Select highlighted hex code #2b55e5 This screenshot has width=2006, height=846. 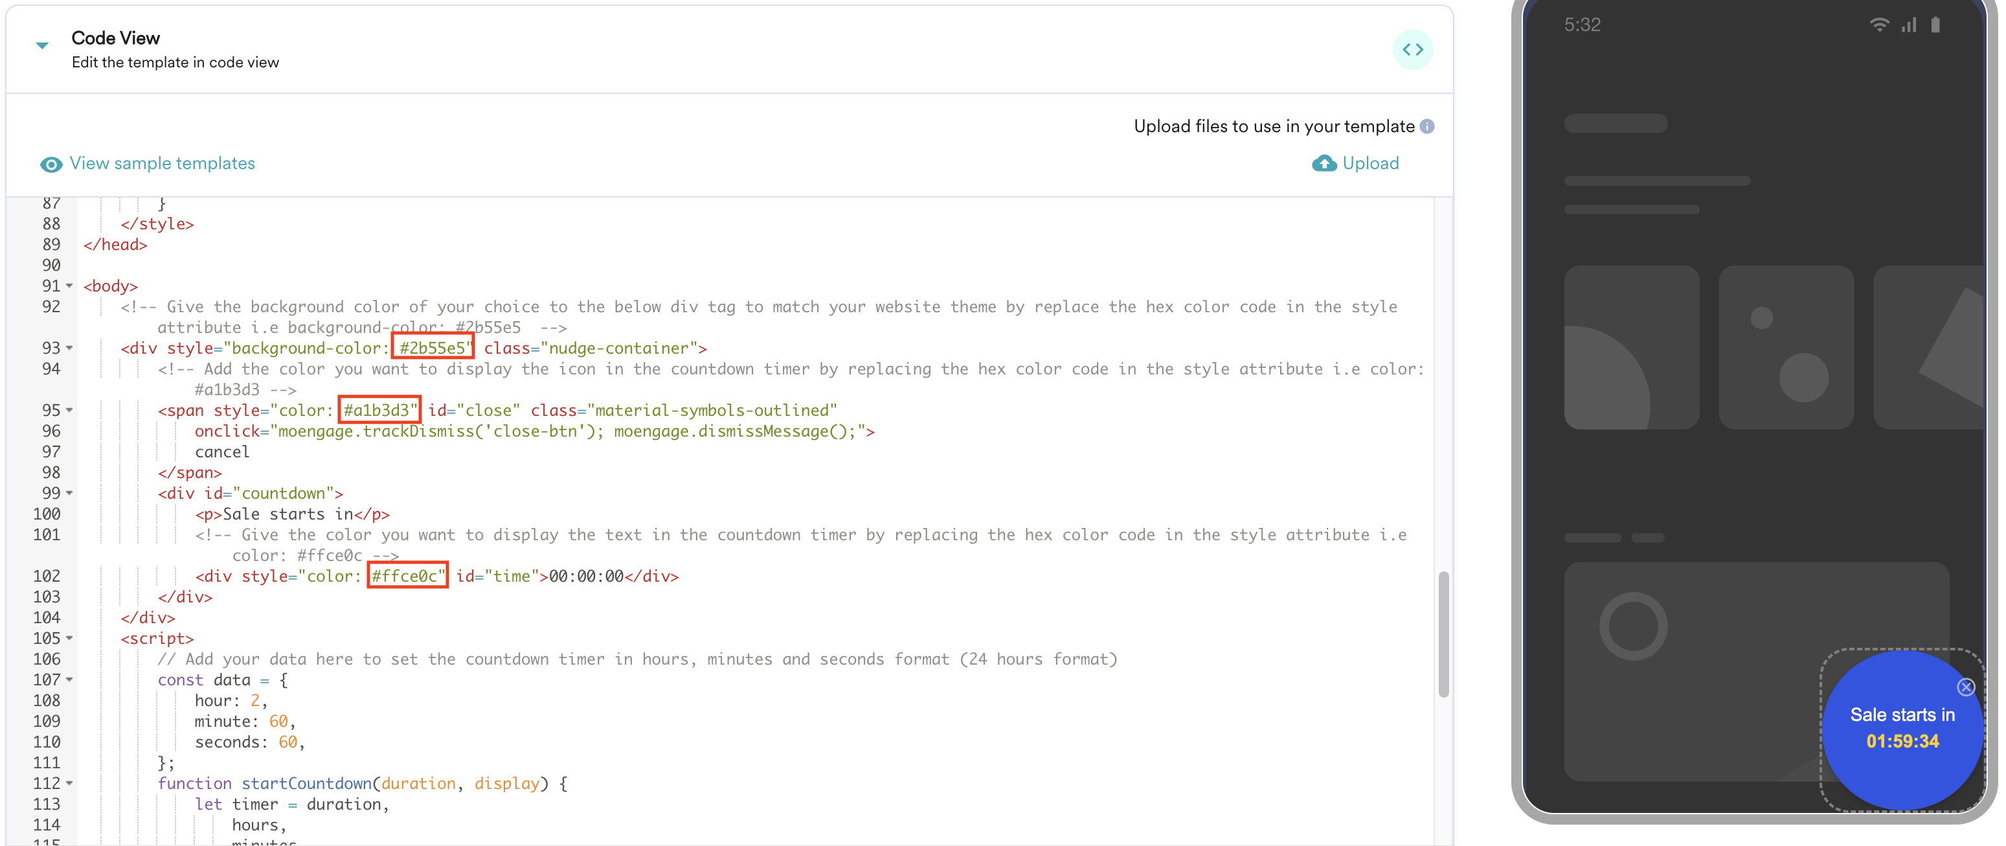click(x=433, y=347)
